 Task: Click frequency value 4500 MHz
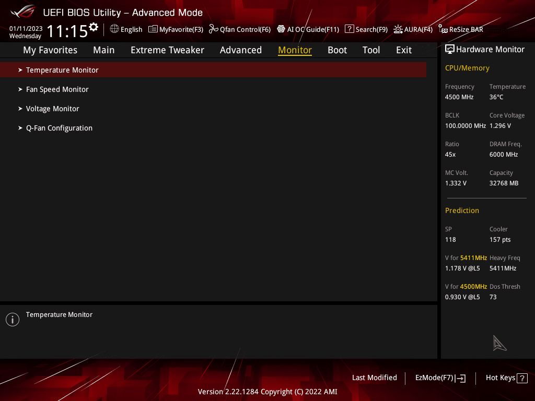click(x=459, y=97)
